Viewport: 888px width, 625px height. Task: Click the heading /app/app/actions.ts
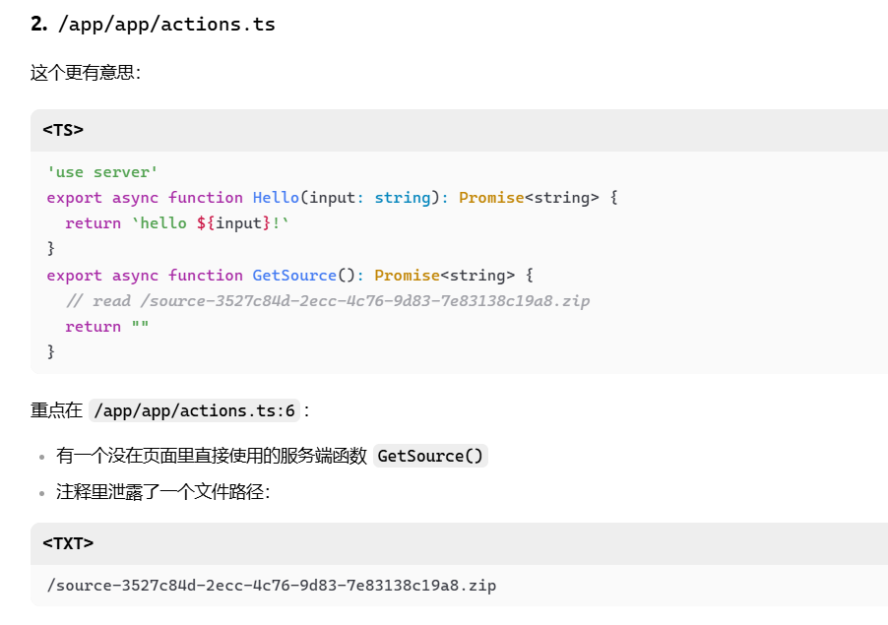[166, 25]
